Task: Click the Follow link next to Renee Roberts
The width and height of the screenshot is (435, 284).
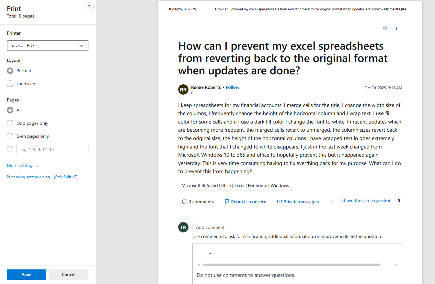Action: pyautogui.click(x=233, y=87)
